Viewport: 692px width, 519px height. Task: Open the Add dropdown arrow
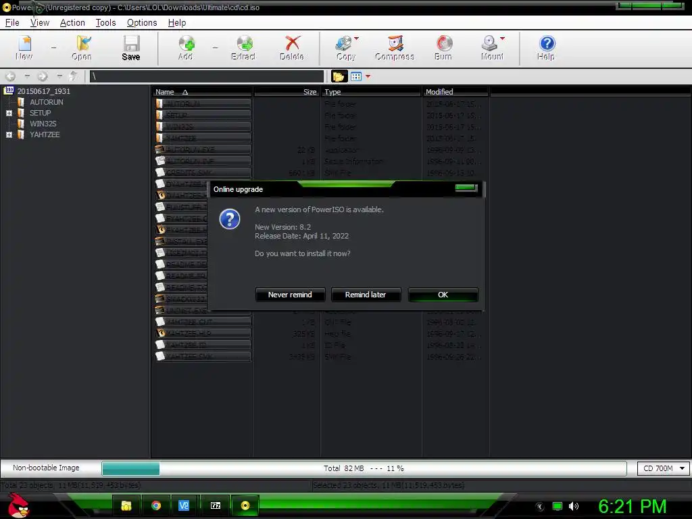(x=215, y=47)
